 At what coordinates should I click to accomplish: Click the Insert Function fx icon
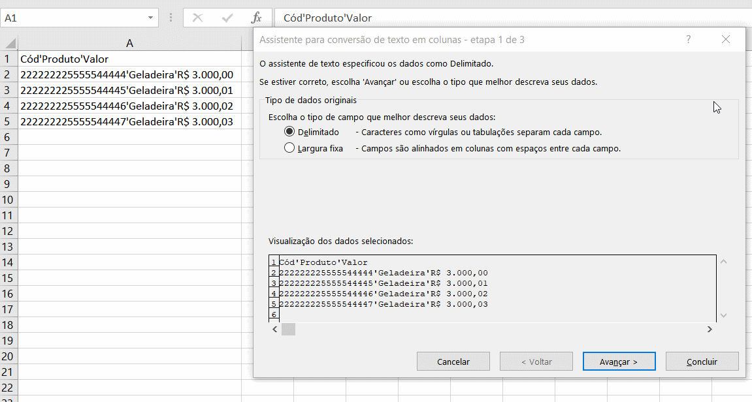coord(257,18)
